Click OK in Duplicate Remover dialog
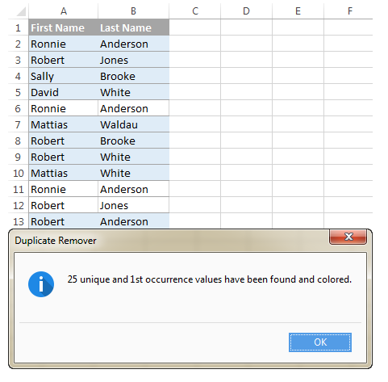Screen dimensions: 388x382 click(x=320, y=342)
